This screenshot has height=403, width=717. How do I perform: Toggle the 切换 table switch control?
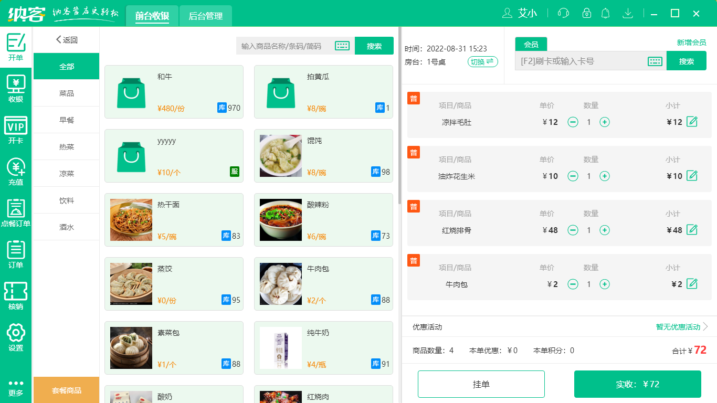(482, 61)
